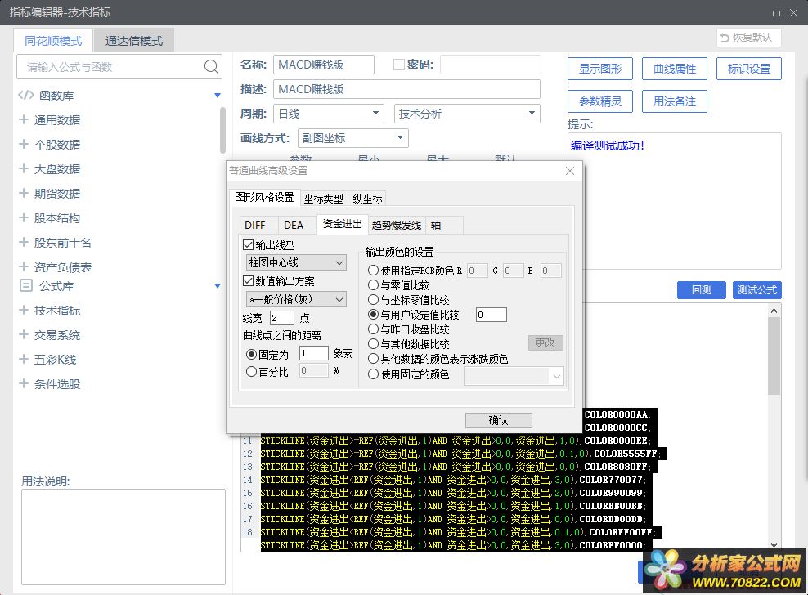Open the 技术分析 category dropdown
Screen dimensions: 808x595
(x=467, y=114)
